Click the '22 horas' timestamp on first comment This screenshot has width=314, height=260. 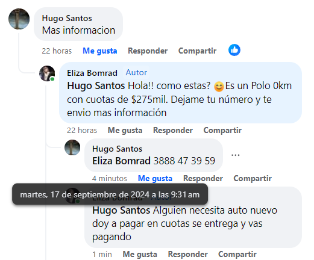[x=57, y=51]
